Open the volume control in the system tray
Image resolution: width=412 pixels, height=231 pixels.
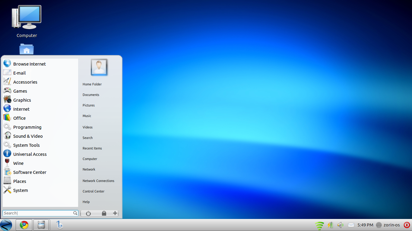pyautogui.click(x=340, y=225)
